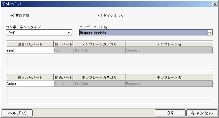Image resolution: width=219 pixels, height=118 pixels.
Task: Click テンプレート名 header in the passed parts table
Action: point(169,44)
